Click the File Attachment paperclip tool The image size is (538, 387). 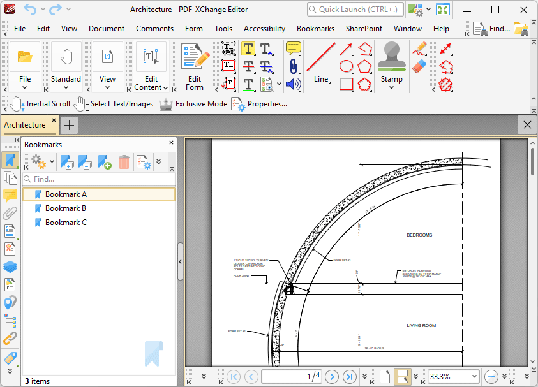point(293,66)
